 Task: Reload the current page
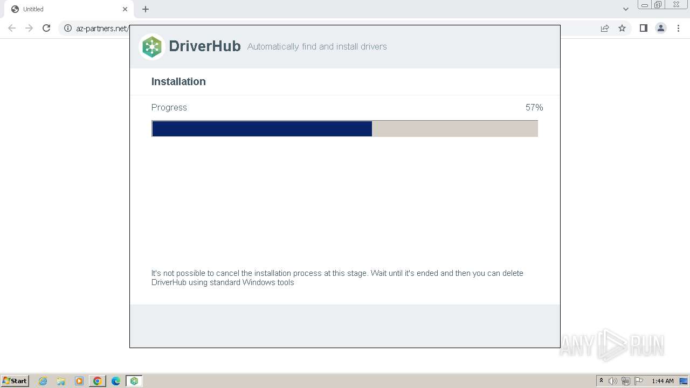pos(46,28)
